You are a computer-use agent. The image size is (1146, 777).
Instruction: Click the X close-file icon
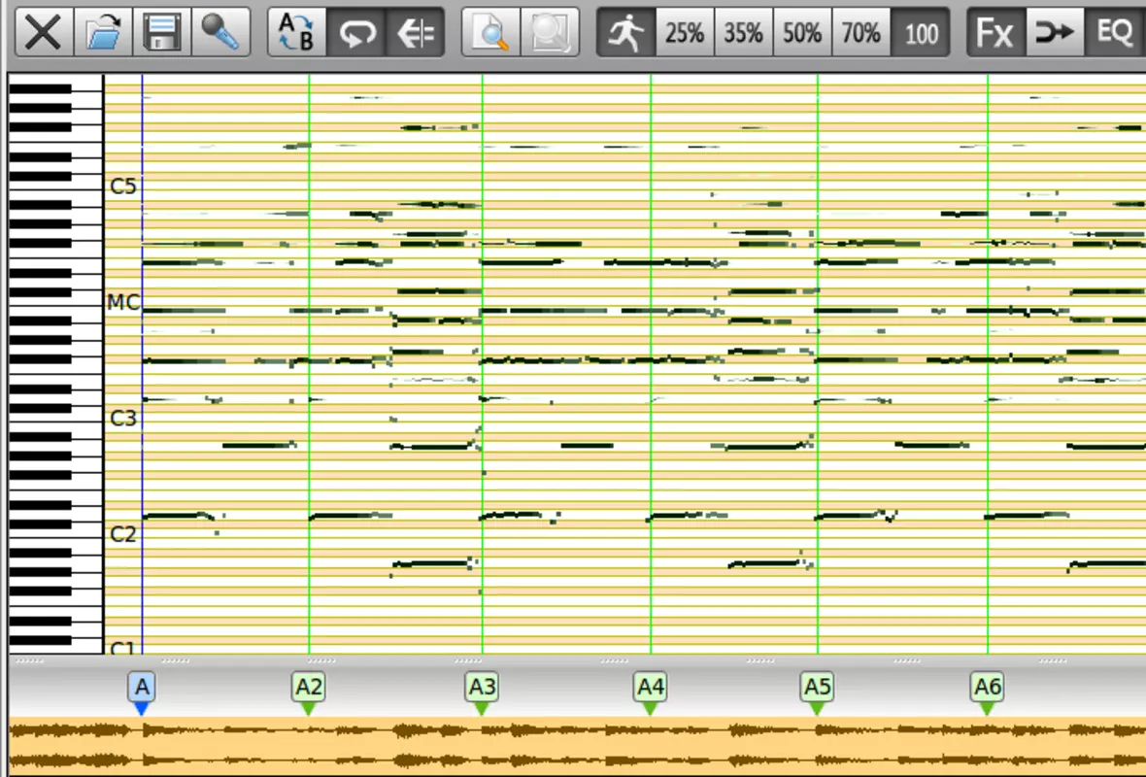44,32
